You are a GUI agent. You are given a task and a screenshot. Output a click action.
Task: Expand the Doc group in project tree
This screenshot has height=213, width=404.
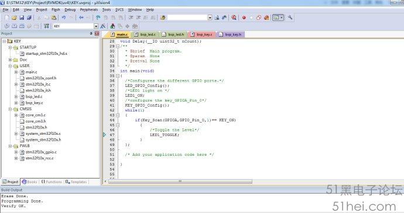(x=10, y=60)
